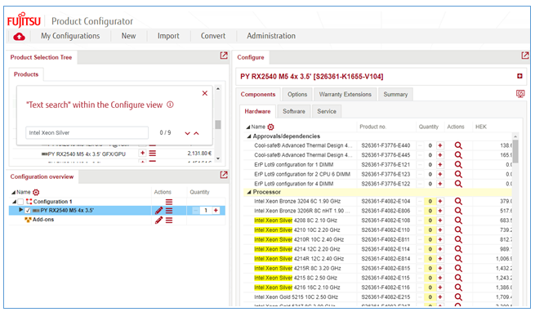Switch to the Summary tab

click(x=395, y=94)
